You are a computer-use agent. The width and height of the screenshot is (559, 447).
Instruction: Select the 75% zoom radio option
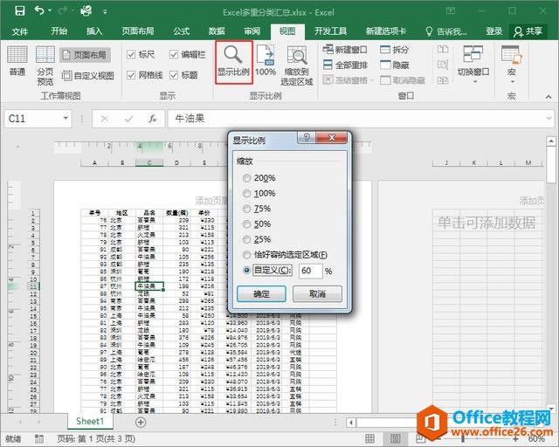click(246, 209)
